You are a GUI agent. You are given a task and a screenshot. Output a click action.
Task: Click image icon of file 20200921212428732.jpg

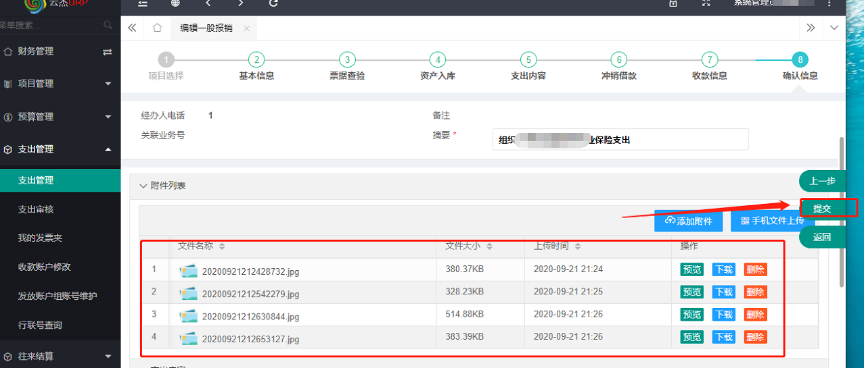point(188,271)
